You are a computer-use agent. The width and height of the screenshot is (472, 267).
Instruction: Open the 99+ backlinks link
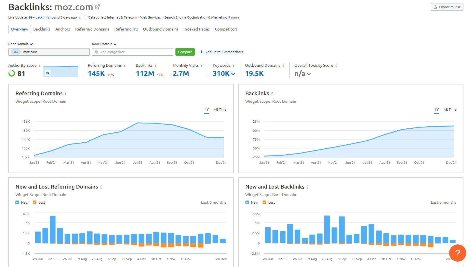[39, 17]
